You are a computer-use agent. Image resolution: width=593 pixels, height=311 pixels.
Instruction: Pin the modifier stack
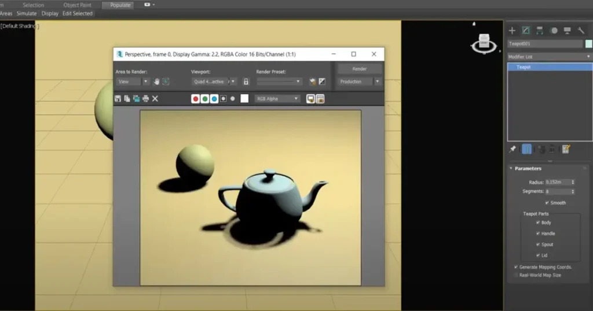(x=513, y=149)
